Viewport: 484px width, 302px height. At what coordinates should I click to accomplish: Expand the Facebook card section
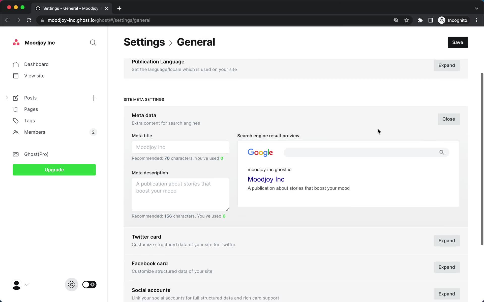coord(447,267)
